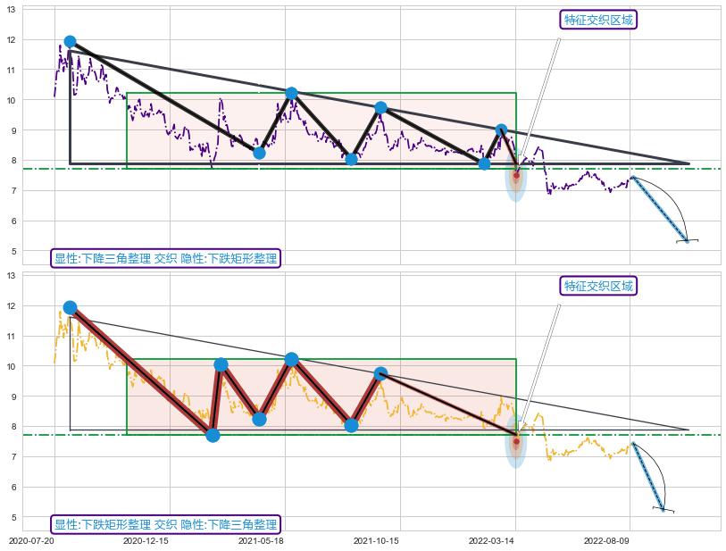Click the 2022-03-14 date label on the x-axis
This screenshot has height=551, width=726.
491,541
